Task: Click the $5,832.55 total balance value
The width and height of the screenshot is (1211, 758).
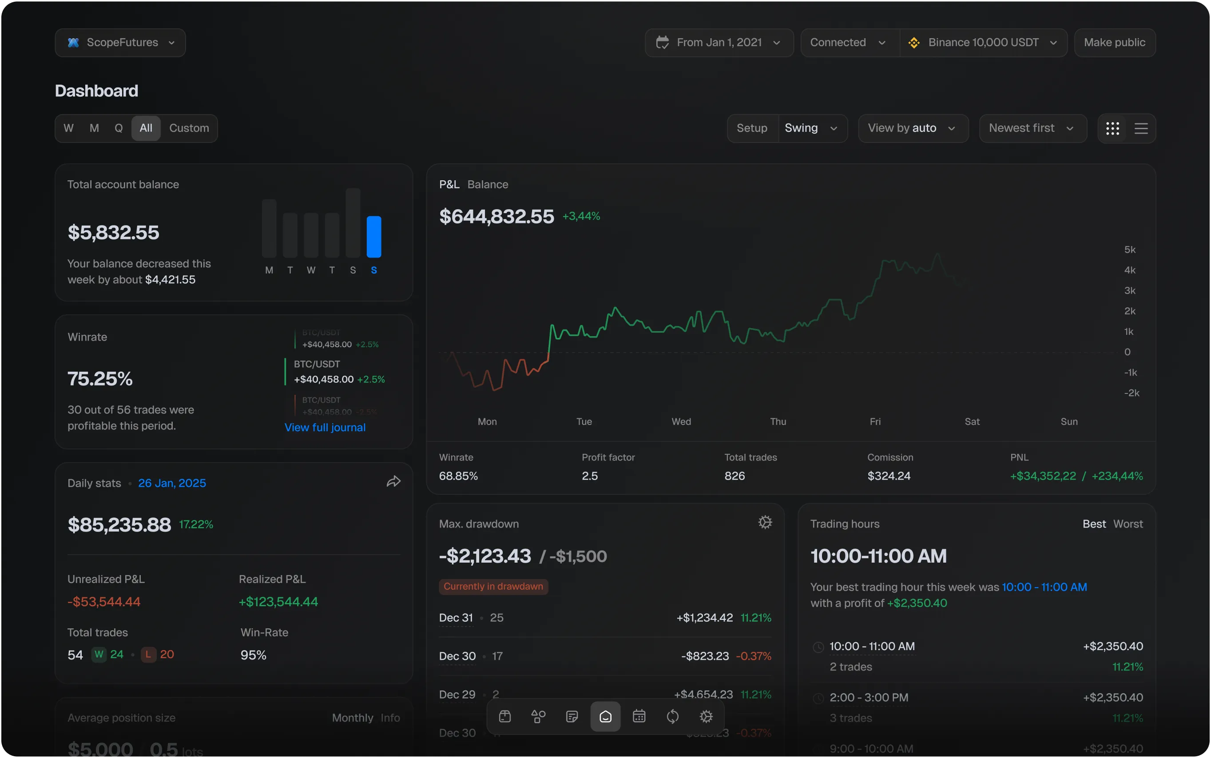Action: [113, 233]
